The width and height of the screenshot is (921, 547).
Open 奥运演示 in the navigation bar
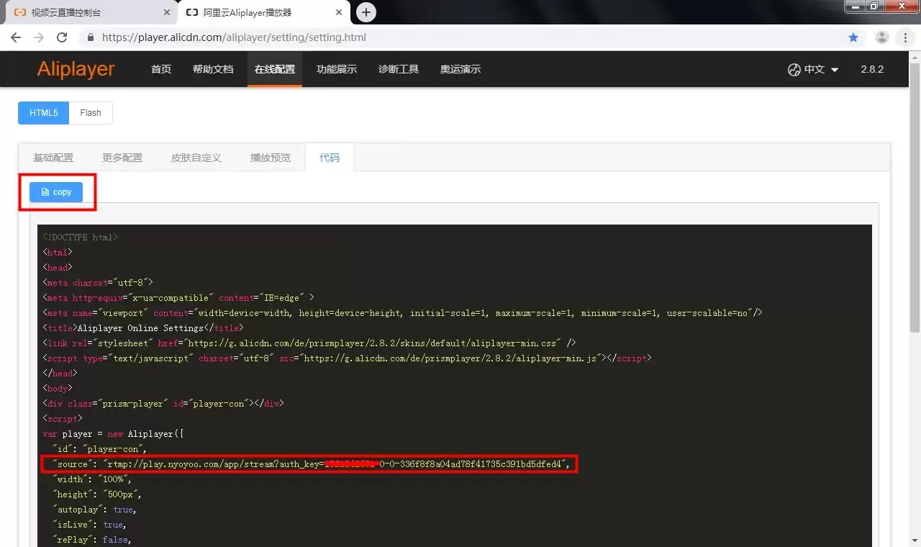pyautogui.click(x=460, y=69)
